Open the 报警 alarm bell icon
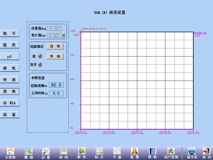 click(134, 151)
